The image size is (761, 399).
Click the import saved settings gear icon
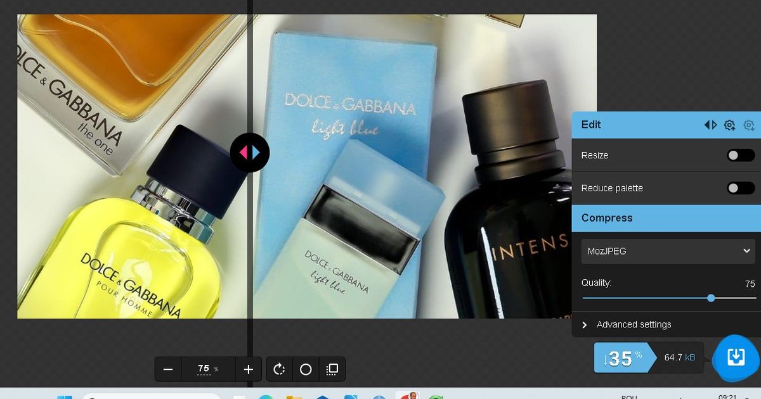click(x=749, y=125)
